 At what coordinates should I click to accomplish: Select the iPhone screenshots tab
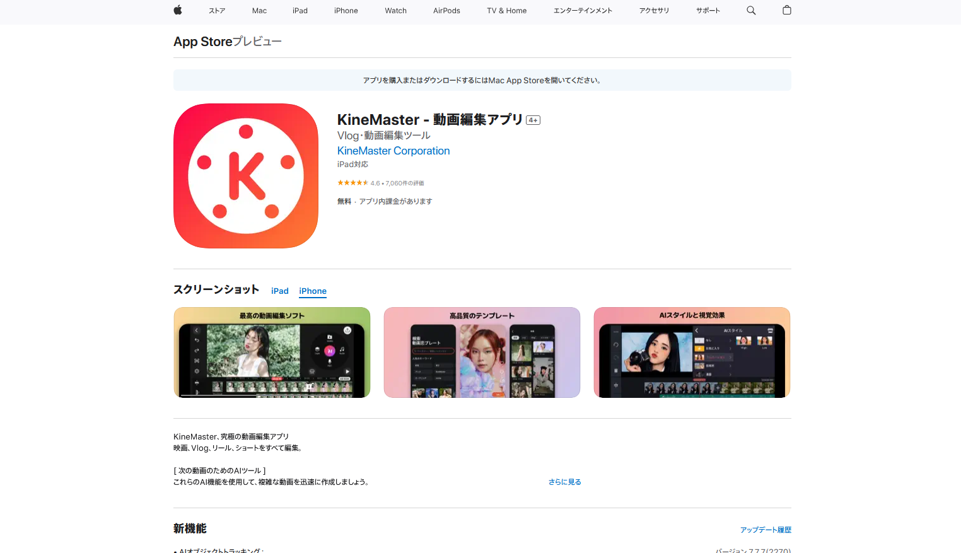312,291
